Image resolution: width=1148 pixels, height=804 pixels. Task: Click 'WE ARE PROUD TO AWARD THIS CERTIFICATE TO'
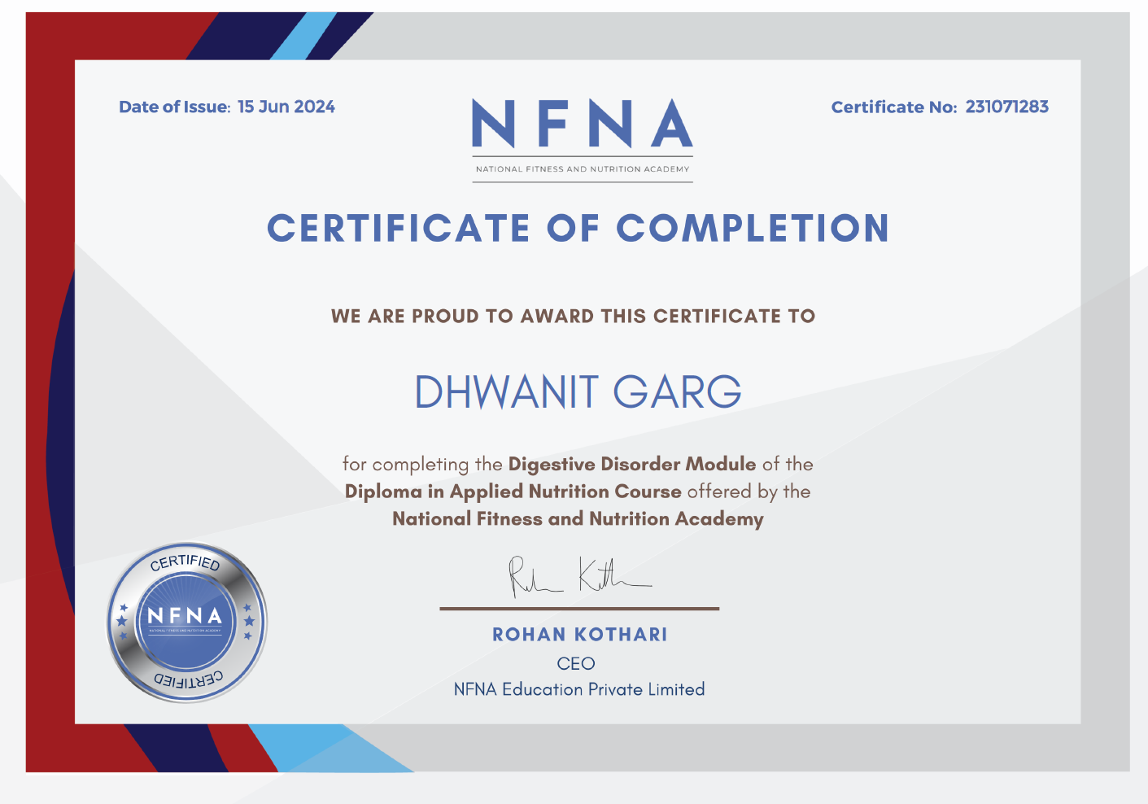coord(573,316)
